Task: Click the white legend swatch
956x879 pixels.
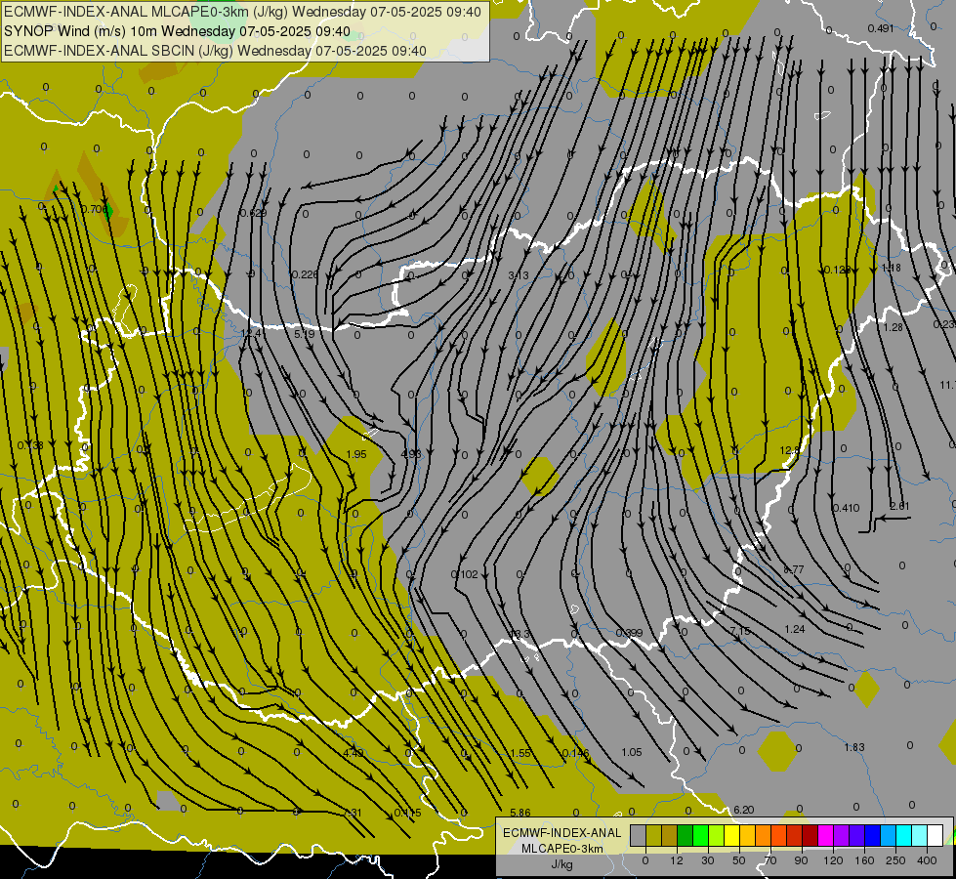Action: 935,835
